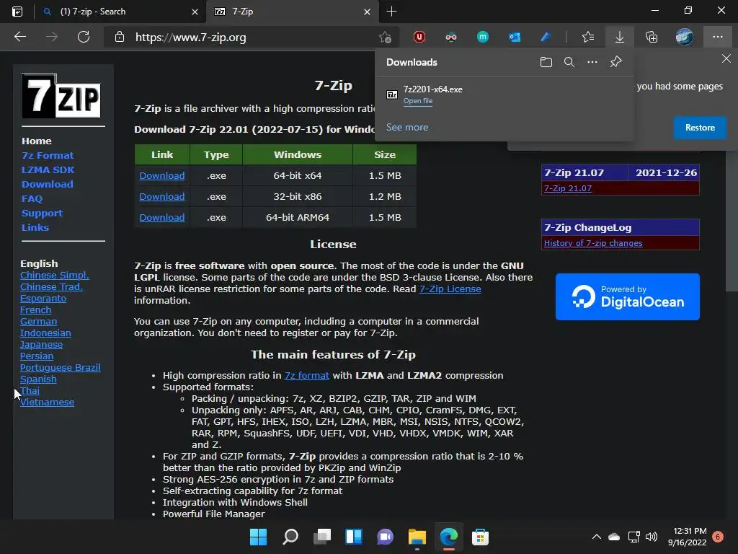Screen dimensions: 738x554
Task: Open the FAQ page
Action: click(32, 199)
